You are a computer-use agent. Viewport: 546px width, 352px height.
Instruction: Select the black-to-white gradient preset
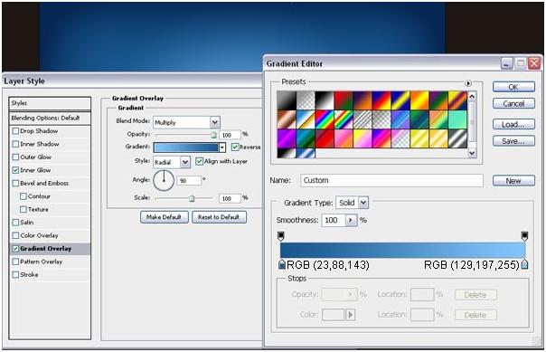click(x=325, y=100)
